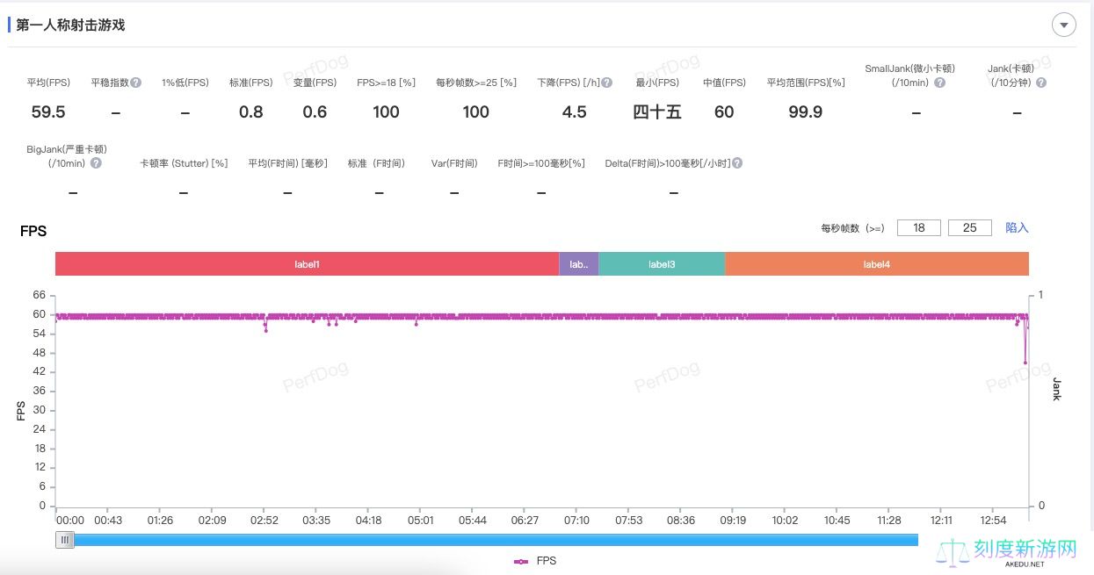Select the red label1 segment
The height and width of the screenshot is (575, 1094).
tap(307, 264)
